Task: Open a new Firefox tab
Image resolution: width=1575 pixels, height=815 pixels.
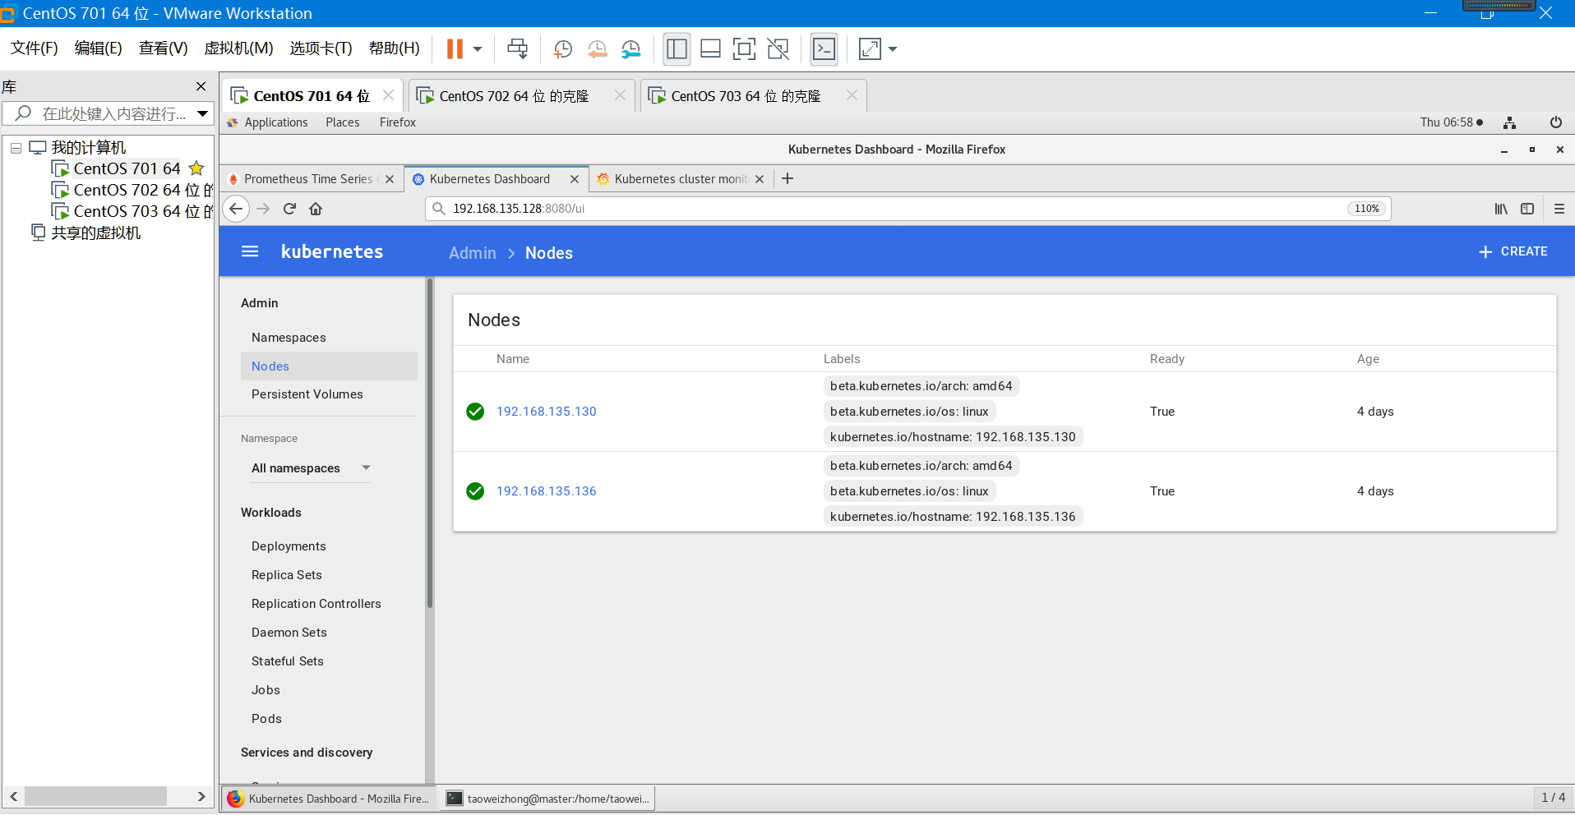Action: (x=787, y=178)
